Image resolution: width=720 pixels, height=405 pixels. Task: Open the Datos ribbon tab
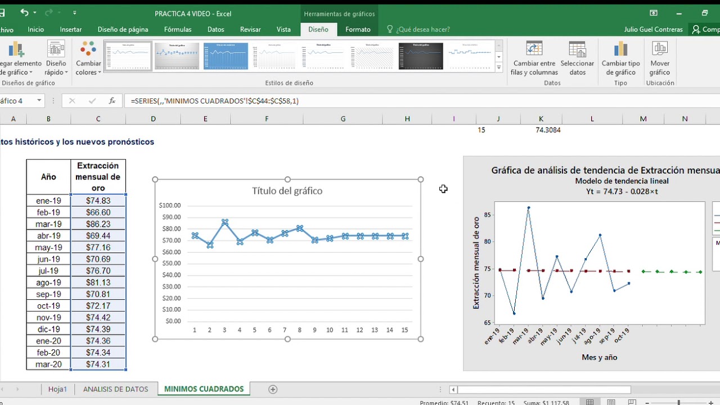pos(215,29)
